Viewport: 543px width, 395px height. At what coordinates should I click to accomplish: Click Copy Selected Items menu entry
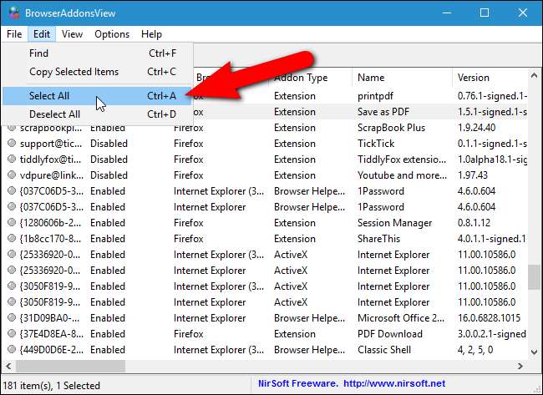[74, 72]
